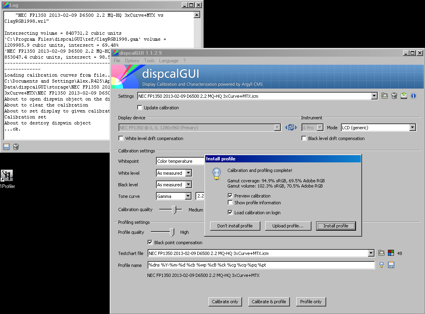Click the Profile name input field
Viewport: 425px width, 314px height.
pos(261,265)
